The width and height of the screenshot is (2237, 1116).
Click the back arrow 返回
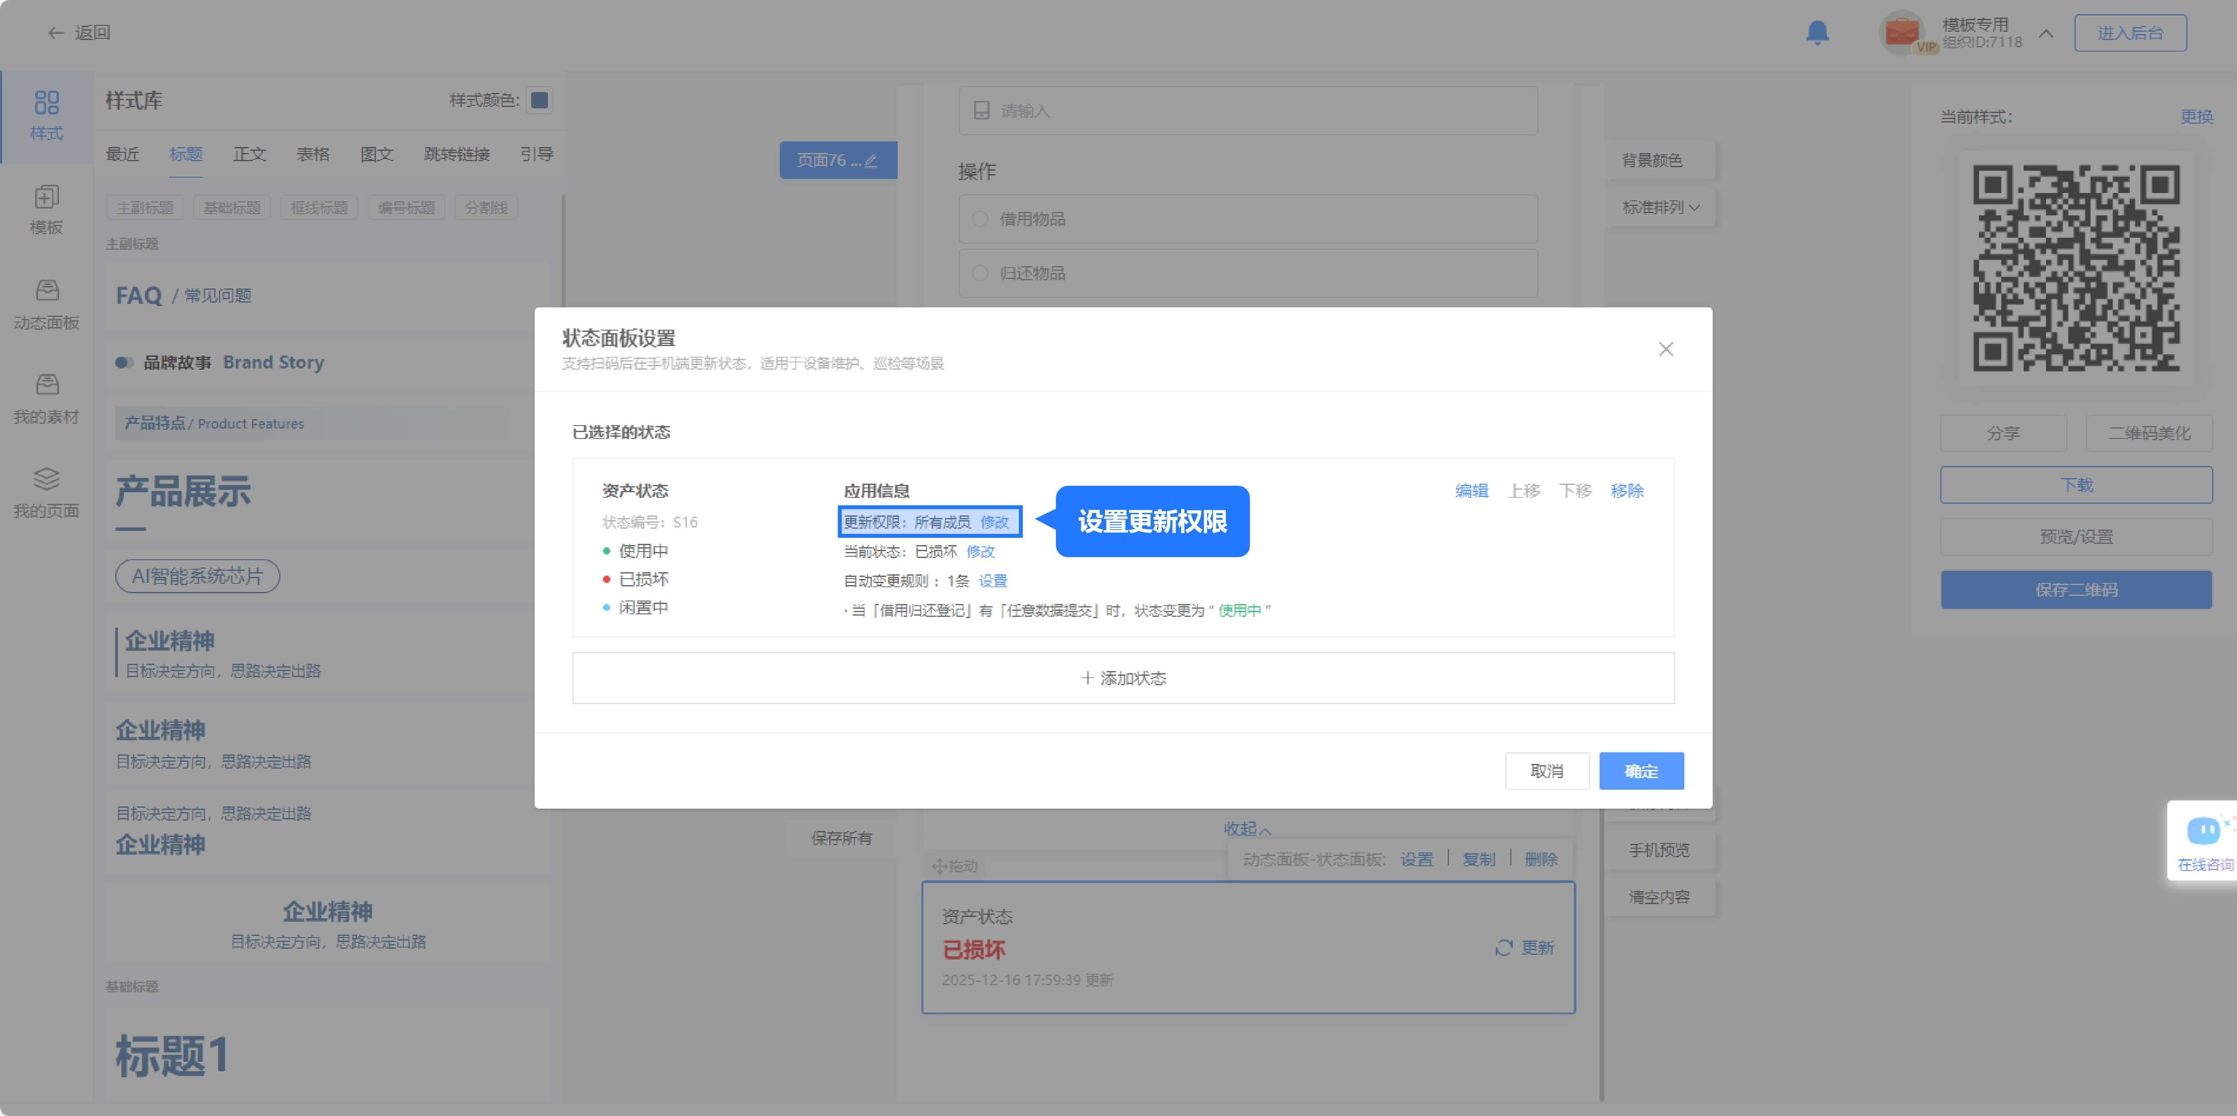[56, 33]
